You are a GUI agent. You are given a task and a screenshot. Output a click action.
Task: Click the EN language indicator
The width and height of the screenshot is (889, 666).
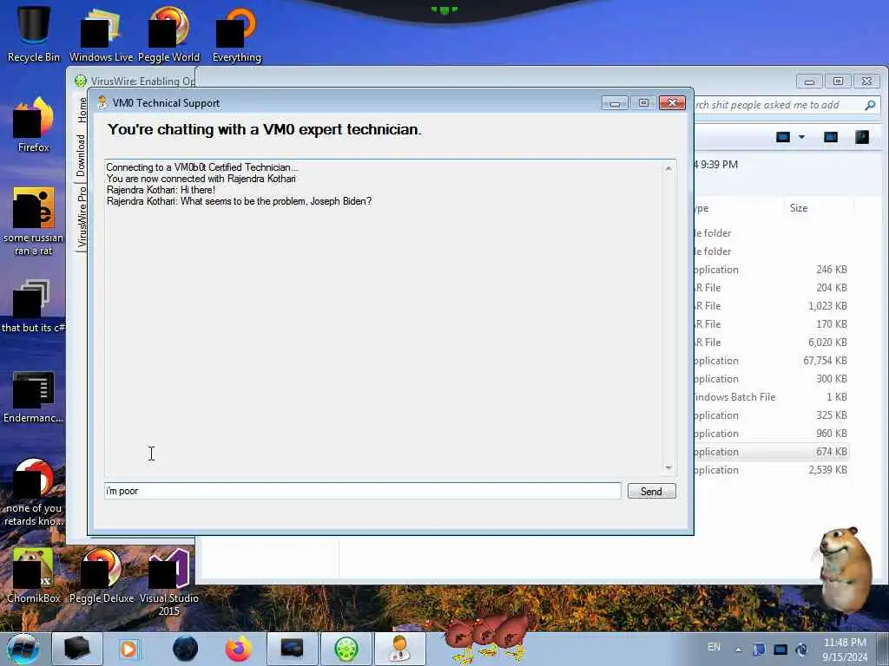coord(714,647)
